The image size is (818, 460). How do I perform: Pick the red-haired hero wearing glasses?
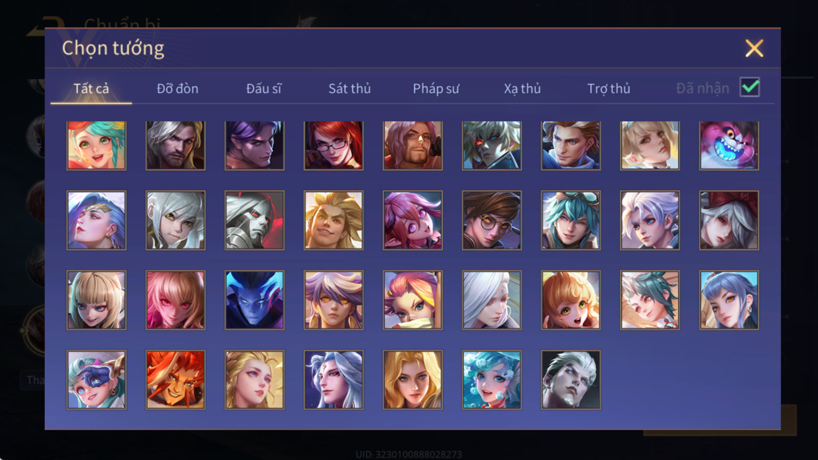click(x=333, y=146)
